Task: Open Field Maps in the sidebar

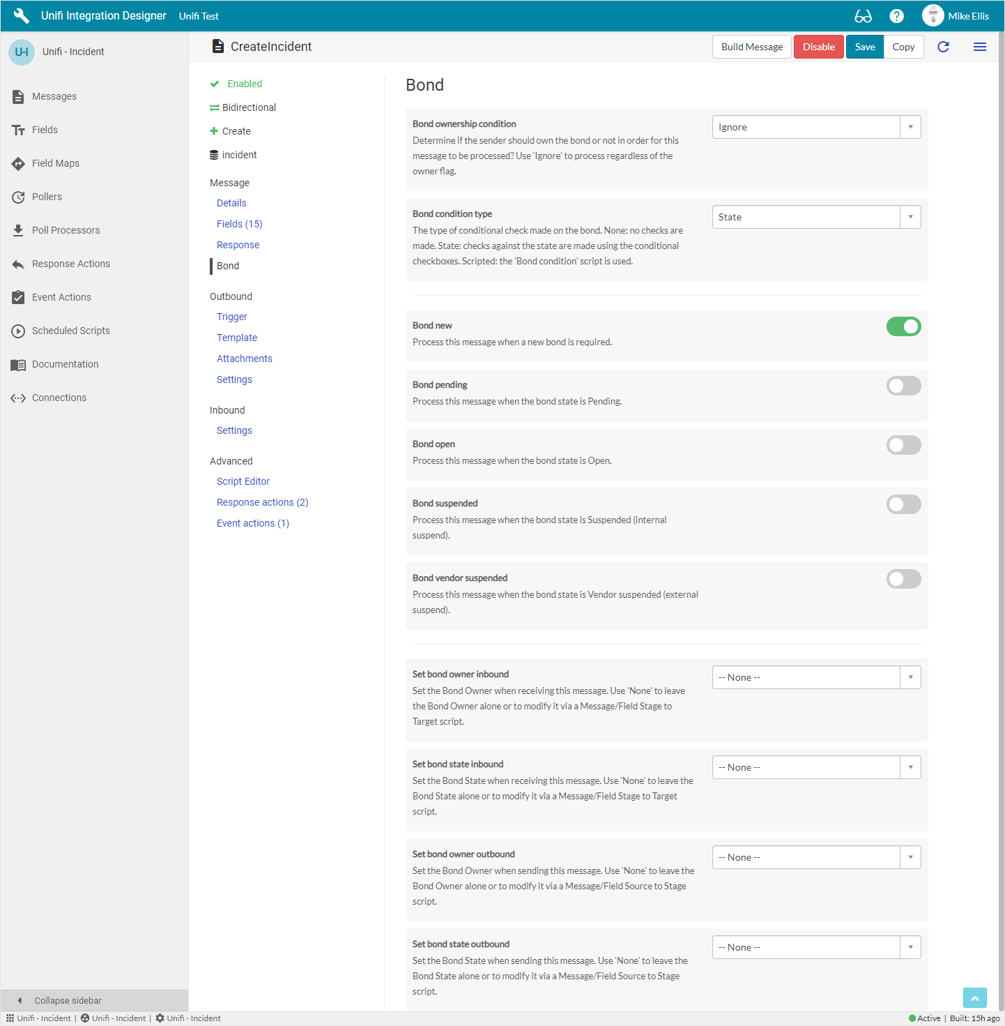Action: click(56, 163)
